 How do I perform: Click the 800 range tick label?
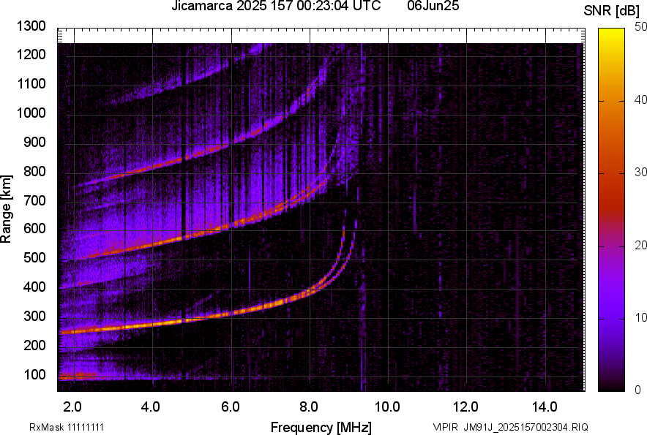34,171
